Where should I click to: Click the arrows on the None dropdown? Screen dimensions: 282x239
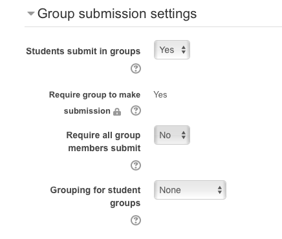220,190
